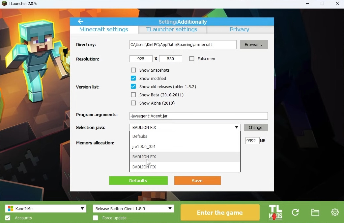Minimize the TLauncher window
Image resolution: width=344 pixels, height=223 pixels.
click(x=307, y=4)
